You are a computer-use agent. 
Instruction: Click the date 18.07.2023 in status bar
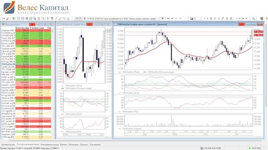tap(256, 148)
